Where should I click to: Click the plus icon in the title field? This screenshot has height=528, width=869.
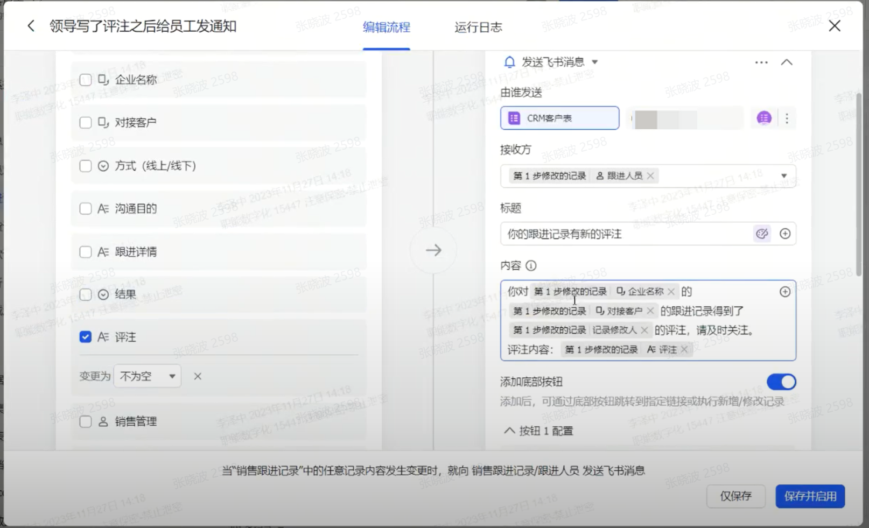pos(785,234)
